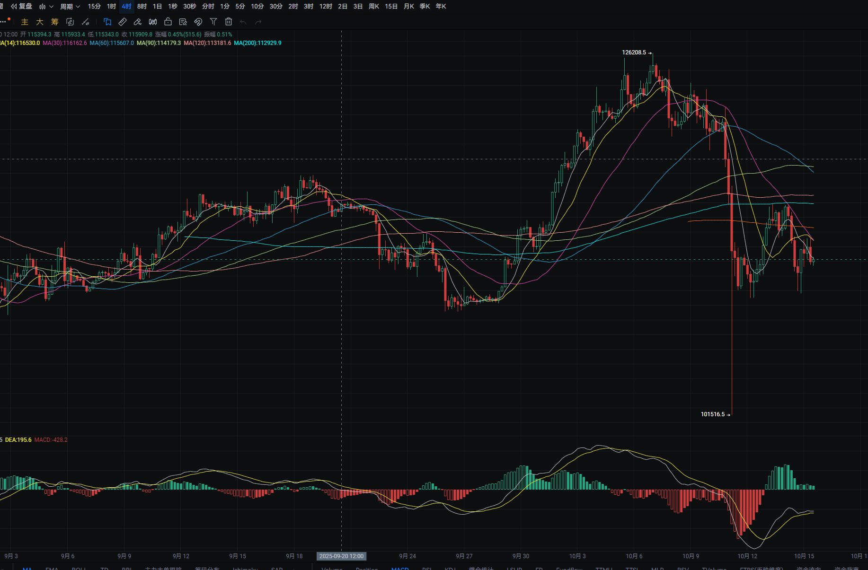The width and height of the screenshot is (868, 570).
Task: Select the 周K weekly candle interval
Action: 374,7
